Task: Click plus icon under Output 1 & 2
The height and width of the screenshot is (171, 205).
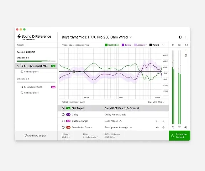Action: [22, 72]
